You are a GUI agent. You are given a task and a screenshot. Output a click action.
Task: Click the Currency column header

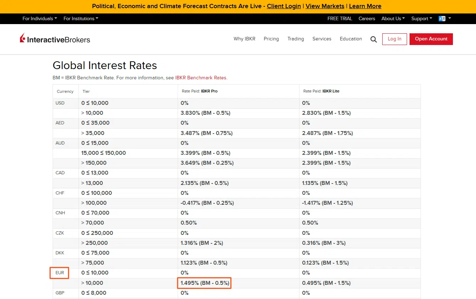65,91
